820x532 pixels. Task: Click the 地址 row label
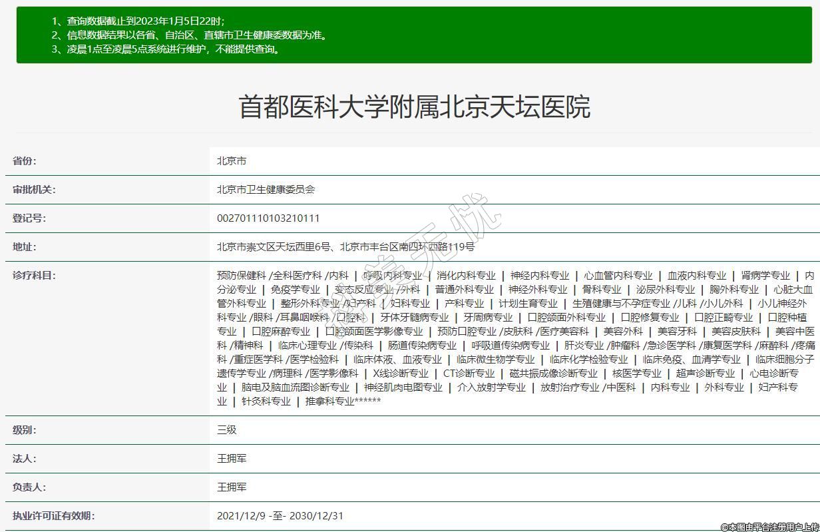pyautogui.click(x=25, y=247)
